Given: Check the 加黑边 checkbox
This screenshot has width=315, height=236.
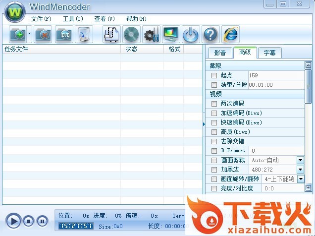Looking at the screenshot, I should coord(214,170).
